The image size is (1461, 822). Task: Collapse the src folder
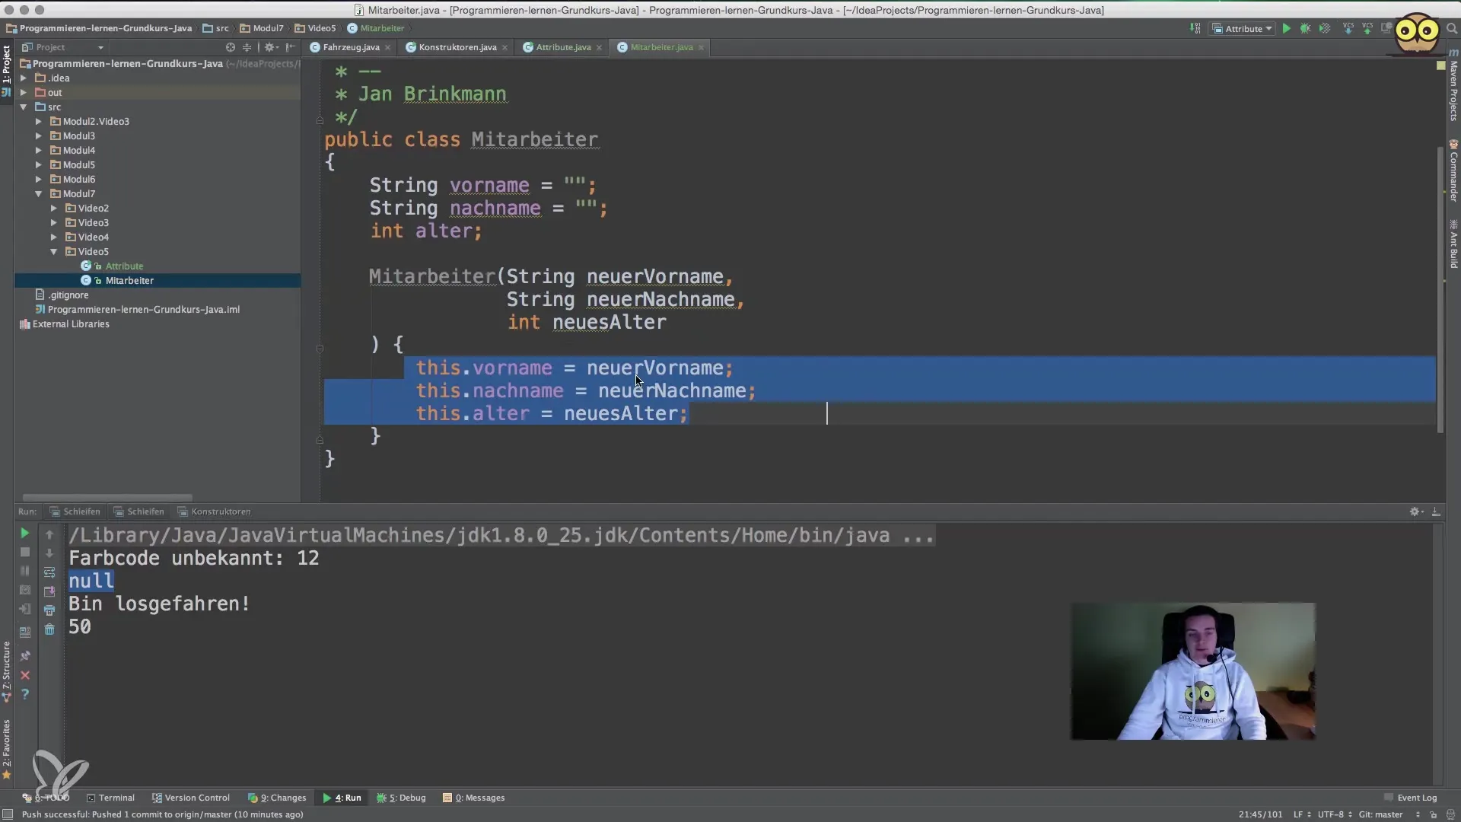(x=24, y=107)
